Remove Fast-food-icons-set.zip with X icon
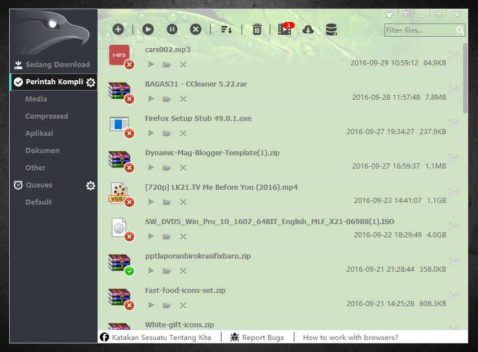478x352 pixels. click(183, 306)
